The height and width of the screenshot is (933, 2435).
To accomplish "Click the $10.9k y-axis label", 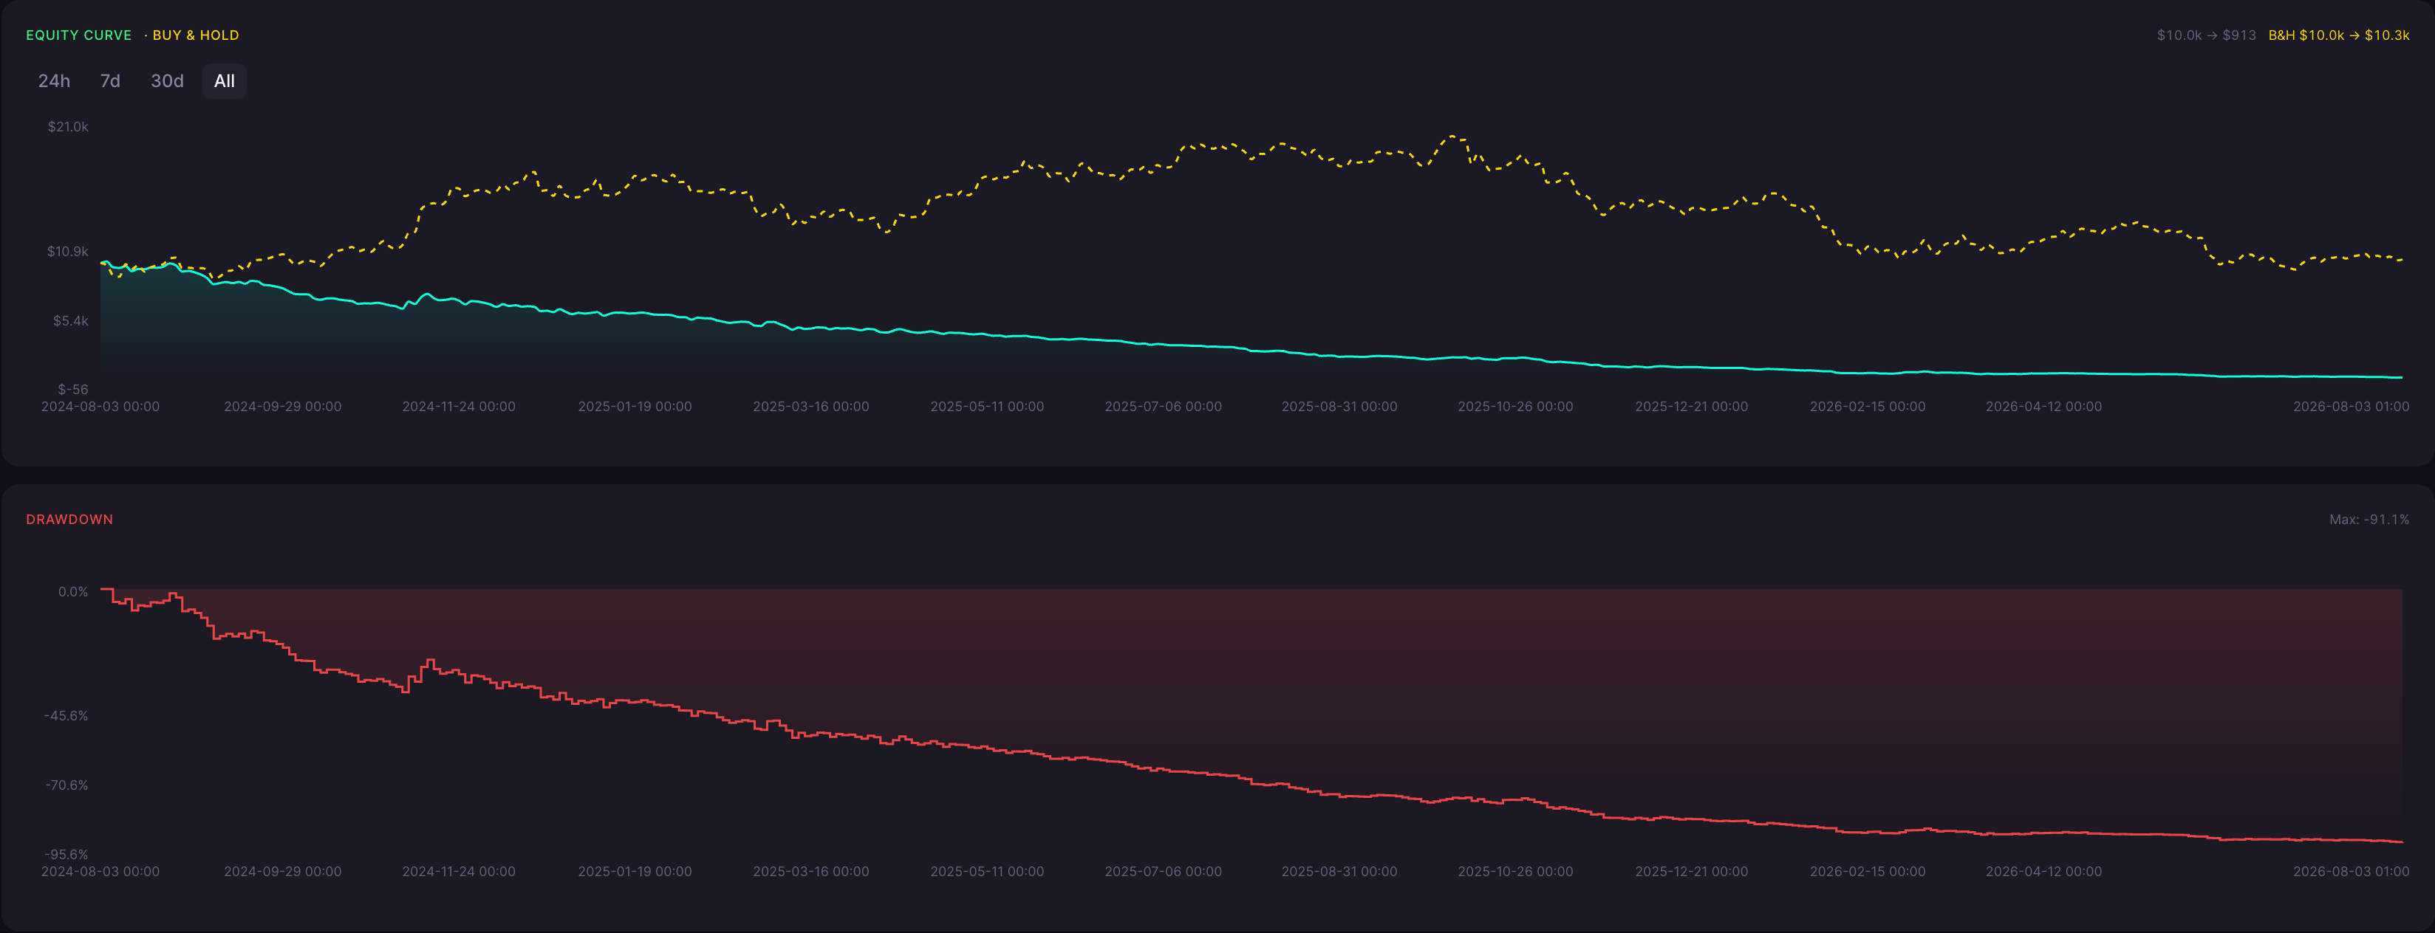I will pos(68,251).
